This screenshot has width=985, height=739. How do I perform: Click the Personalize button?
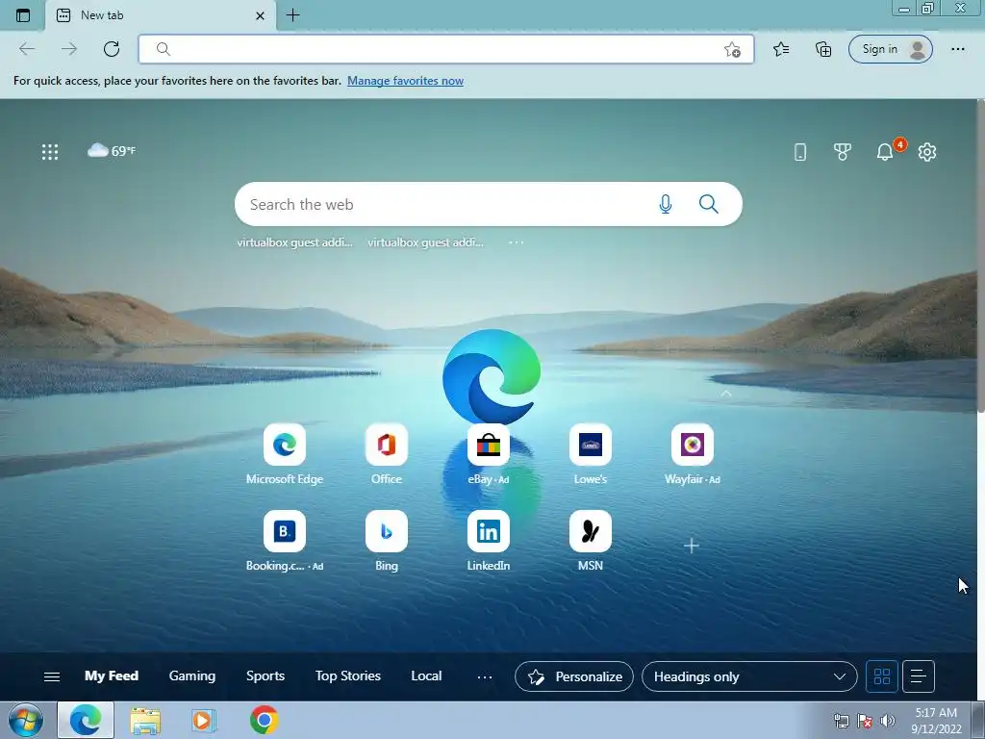(574, 676)
